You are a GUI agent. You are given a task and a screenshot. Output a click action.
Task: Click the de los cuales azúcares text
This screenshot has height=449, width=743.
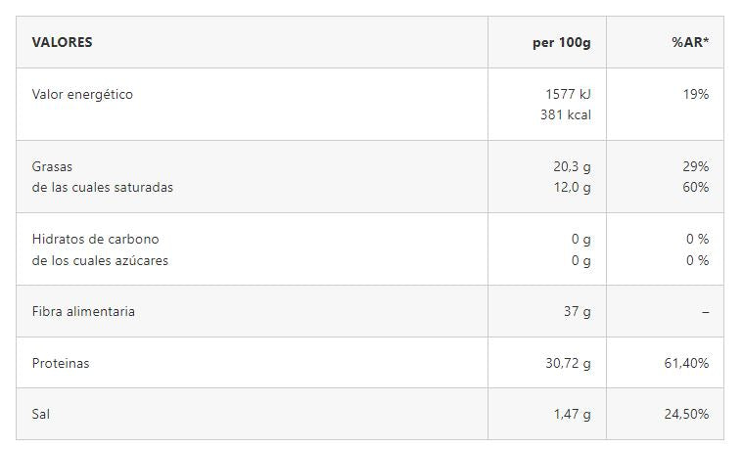(100, 260)
